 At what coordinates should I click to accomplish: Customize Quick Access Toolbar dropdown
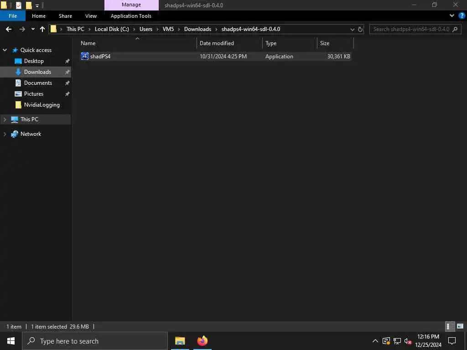click(37, 5)
